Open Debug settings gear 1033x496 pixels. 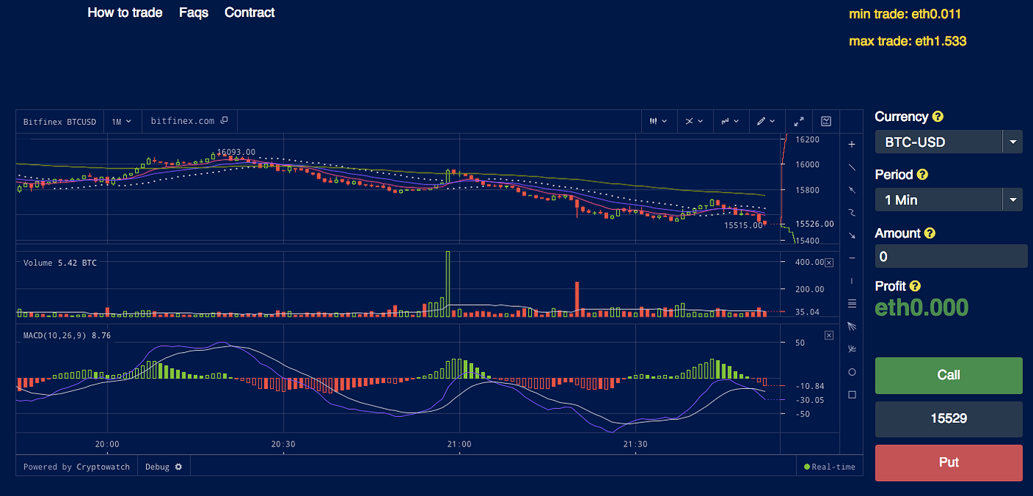tap(179, 467)
